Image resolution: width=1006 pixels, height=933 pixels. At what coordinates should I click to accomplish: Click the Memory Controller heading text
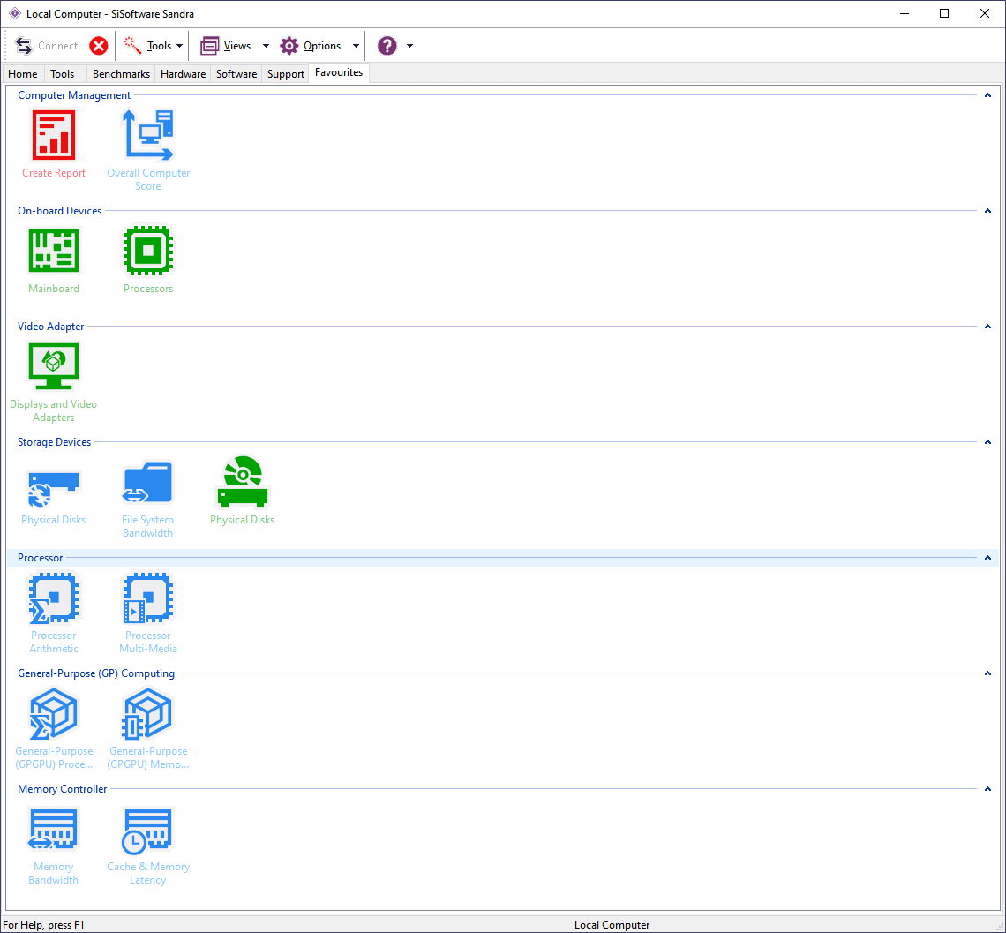point(63,788)
